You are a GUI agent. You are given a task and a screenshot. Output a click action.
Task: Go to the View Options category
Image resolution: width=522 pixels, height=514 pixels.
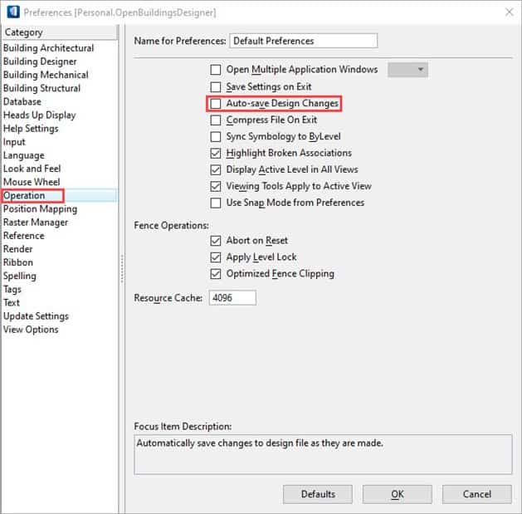click(x=31, y=330)
